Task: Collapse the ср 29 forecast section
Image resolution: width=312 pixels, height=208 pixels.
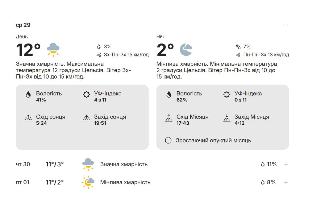Action: tap(286, 25)
